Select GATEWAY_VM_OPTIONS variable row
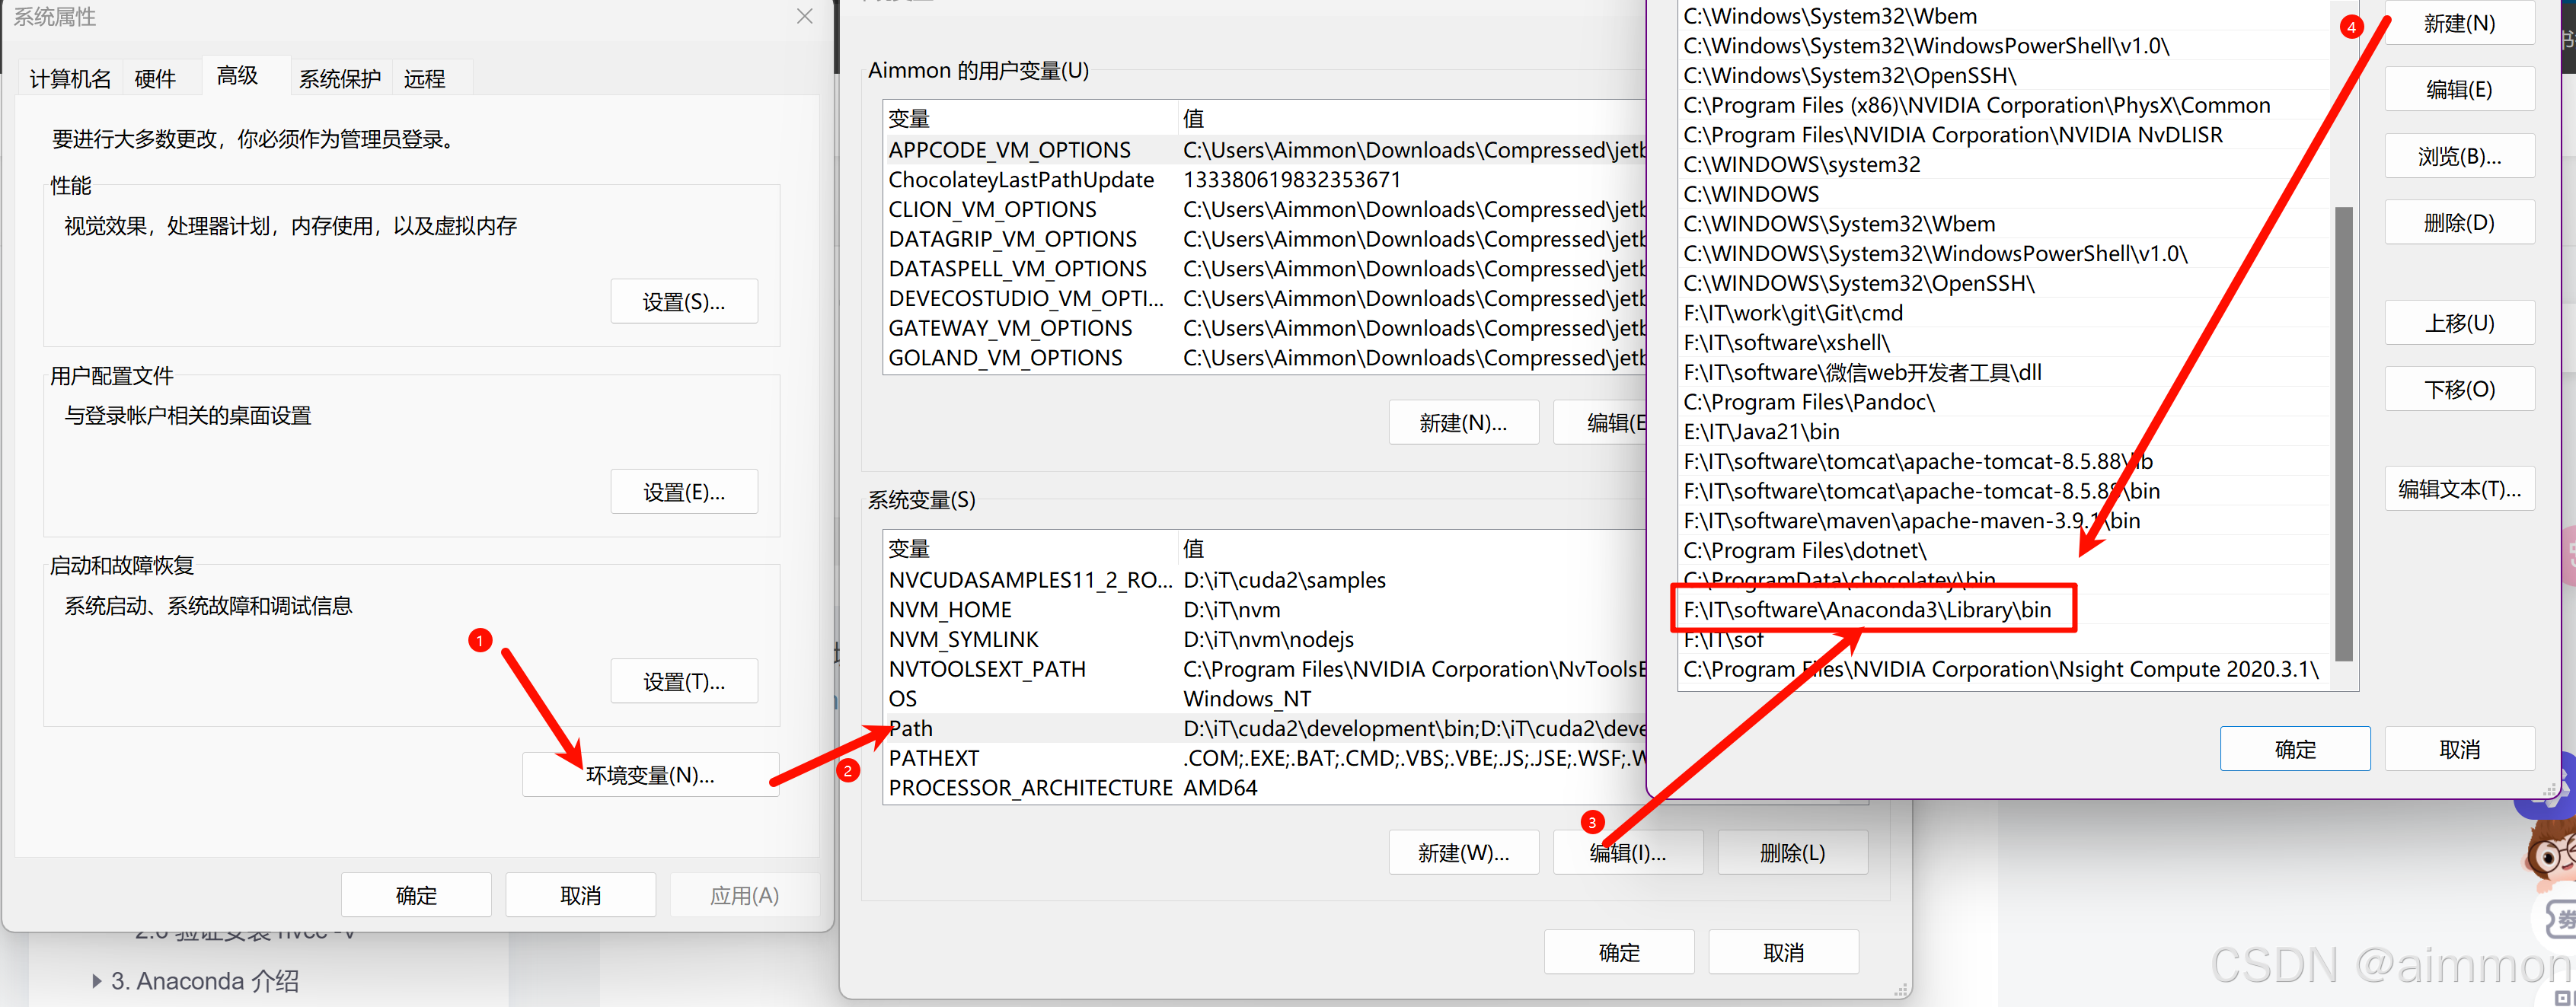This screenshot has width=2576, height=1007. (x=1265, y=328)
